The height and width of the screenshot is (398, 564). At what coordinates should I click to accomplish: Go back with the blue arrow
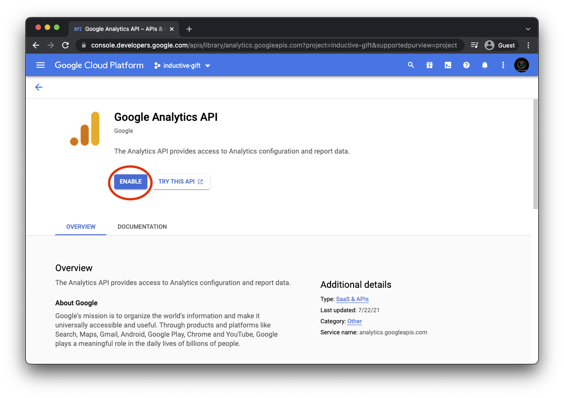coord(39,87)
